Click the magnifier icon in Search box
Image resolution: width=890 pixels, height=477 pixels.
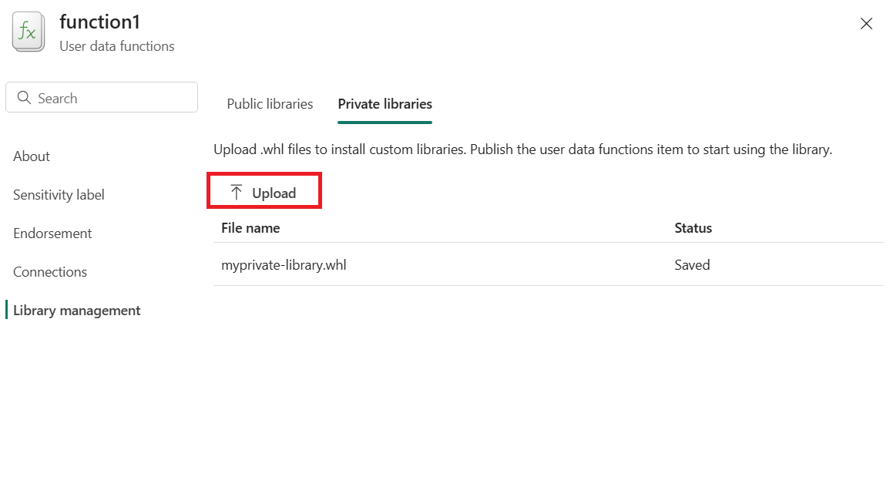(x=24, y=98)
